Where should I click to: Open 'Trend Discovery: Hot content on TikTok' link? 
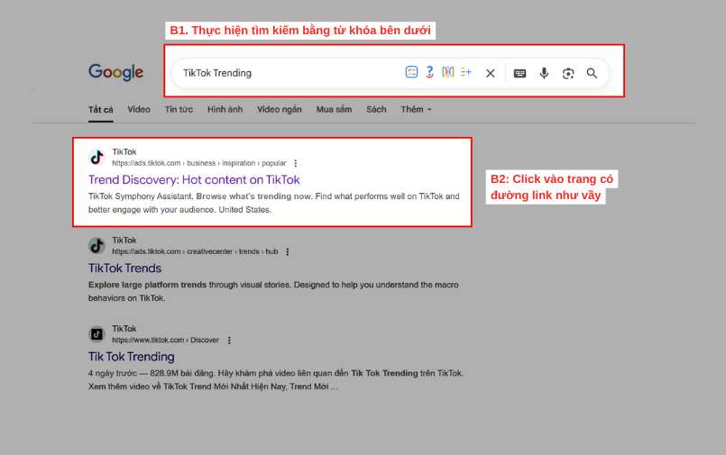[194, 180]
